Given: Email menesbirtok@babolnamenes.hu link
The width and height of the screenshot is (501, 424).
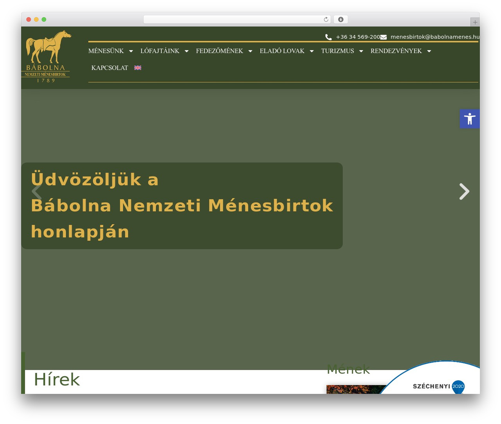Looking at the screenshot, I should pos(435,37).
